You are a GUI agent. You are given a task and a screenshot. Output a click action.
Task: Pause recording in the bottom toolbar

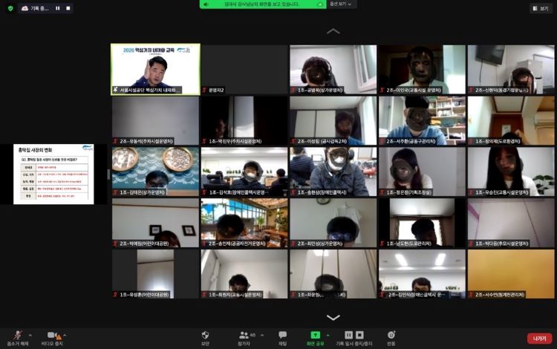[x=348, y=336]
